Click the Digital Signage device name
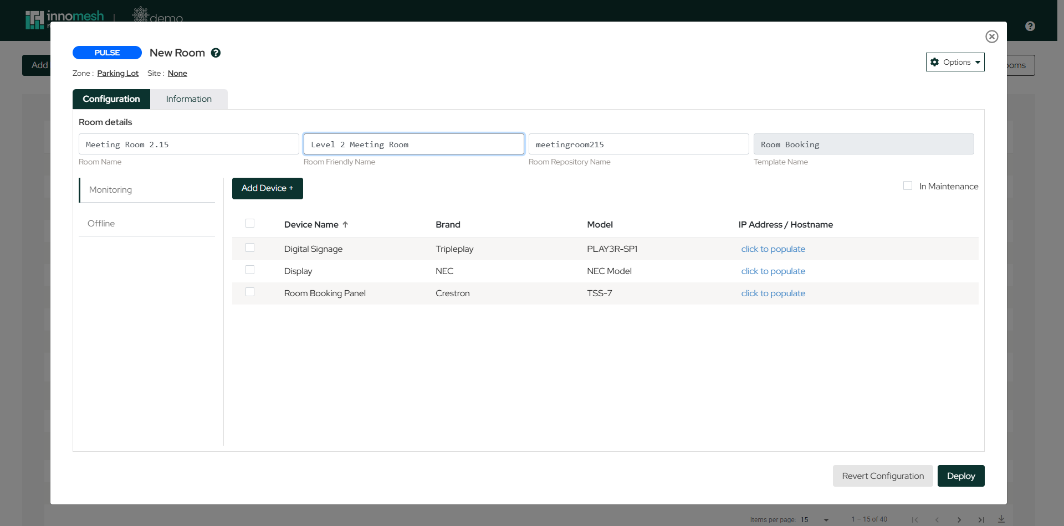The image size is (1064, 526). 313,249
